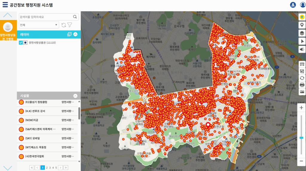This screenshot has height=171, width=306.
Task: Open the 전체 category dropdown
Action: point(39,25)
